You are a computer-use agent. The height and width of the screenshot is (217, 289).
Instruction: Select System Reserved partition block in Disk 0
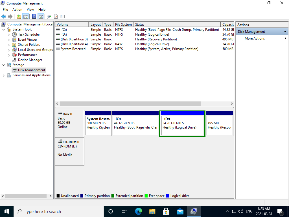point(98,124)
